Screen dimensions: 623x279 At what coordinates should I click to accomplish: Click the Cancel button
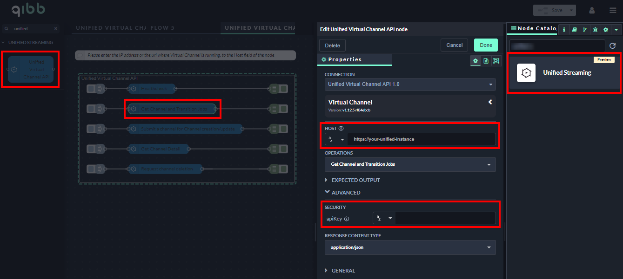(454, 45)
